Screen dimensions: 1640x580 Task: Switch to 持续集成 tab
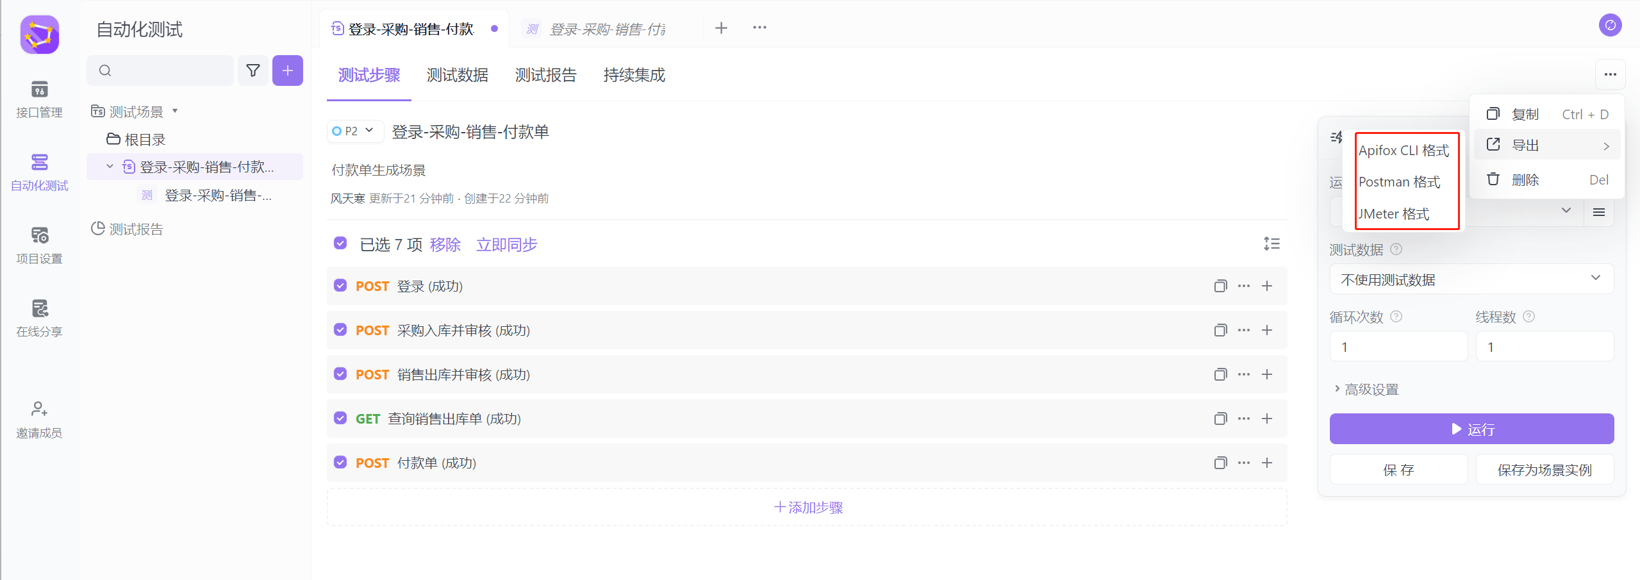(x=634, y=76)
